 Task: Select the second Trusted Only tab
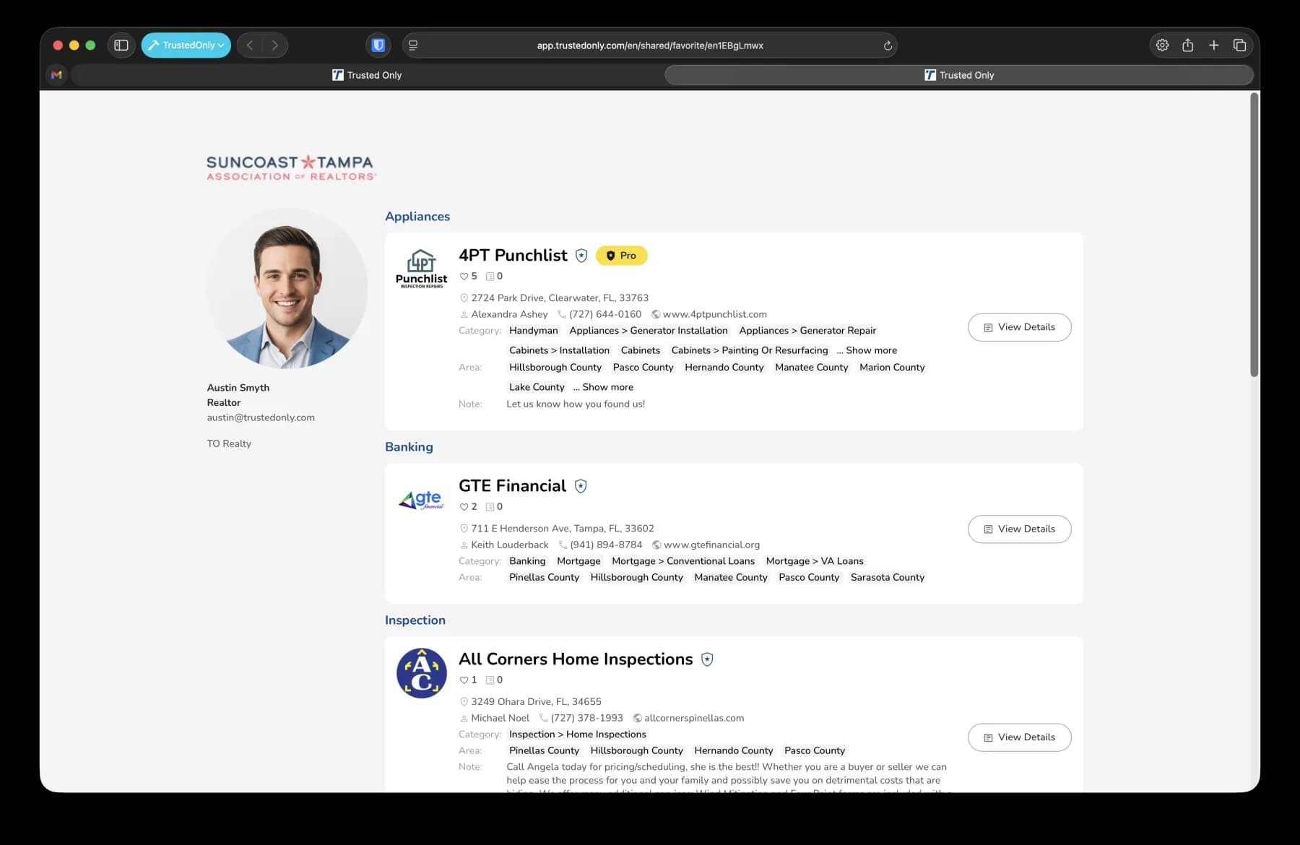coord(959,74)
